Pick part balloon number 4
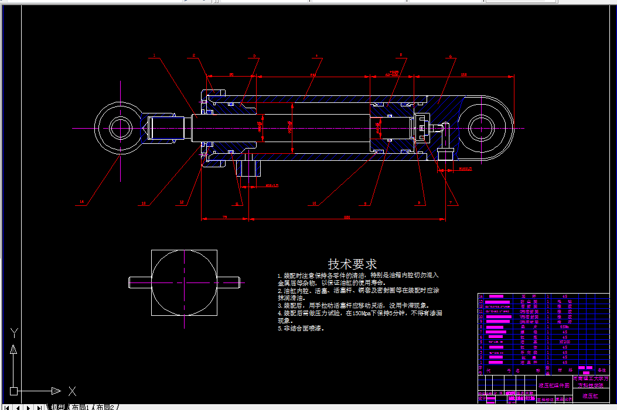Screen dimensions: 617x410 coord(316,56)
